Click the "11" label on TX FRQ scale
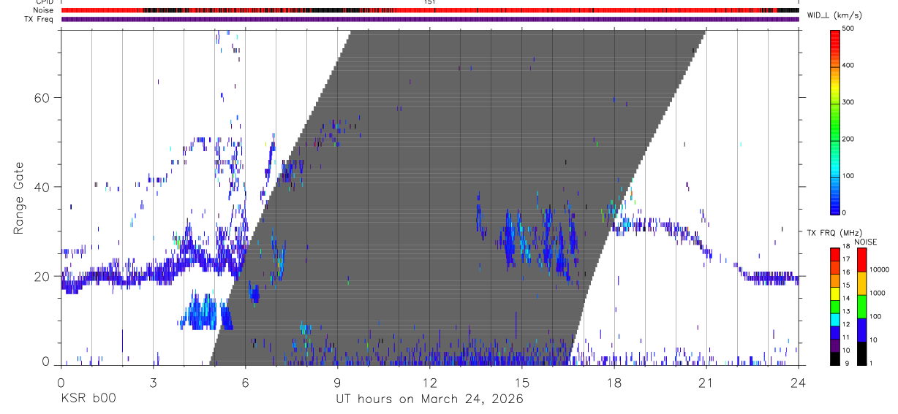The width and height of the screenshot is (898, 414). (x=846, y=337)
